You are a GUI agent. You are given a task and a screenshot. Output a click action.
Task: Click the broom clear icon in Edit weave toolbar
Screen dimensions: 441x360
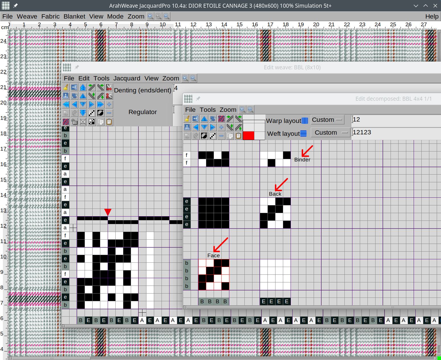pos(66,87)
